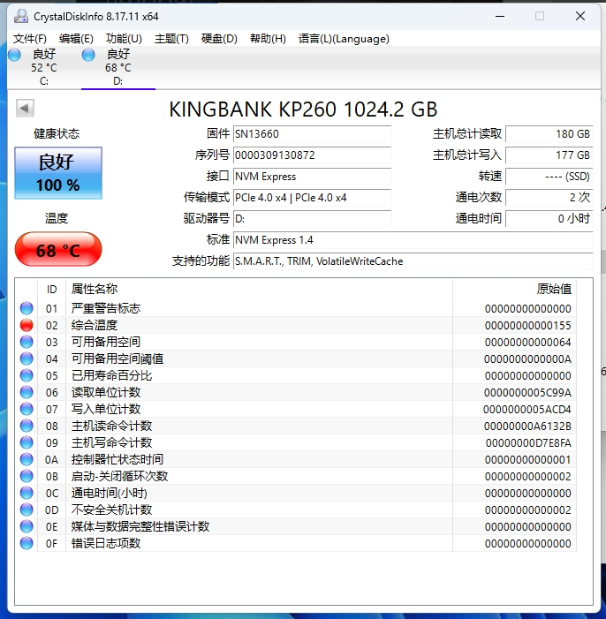606x619 pixels.
Task: Click the 通电次数 value 2 次
Action: [549, 198]
